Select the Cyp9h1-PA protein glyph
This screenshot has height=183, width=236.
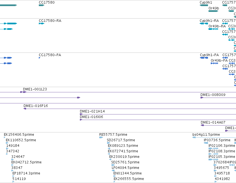[x=204, y=58]
